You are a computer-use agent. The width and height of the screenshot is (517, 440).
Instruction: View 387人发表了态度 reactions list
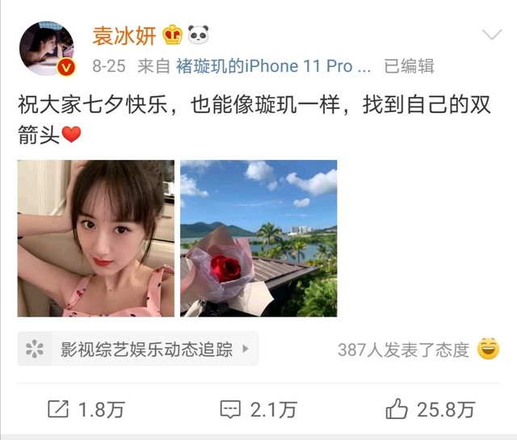pos(404,350)
